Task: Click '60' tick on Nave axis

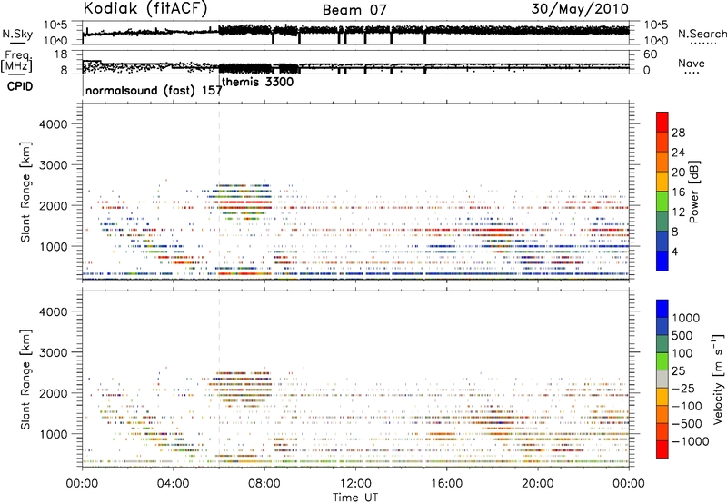Action: [650, 54]
